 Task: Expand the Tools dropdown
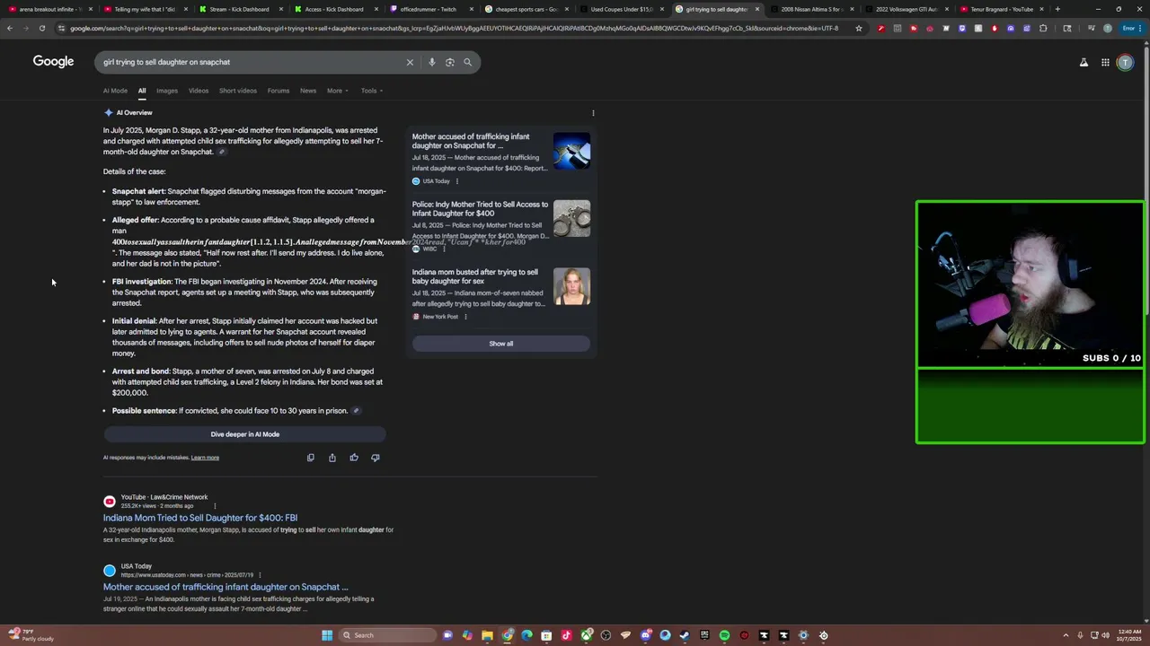click(x=372, y=91)
